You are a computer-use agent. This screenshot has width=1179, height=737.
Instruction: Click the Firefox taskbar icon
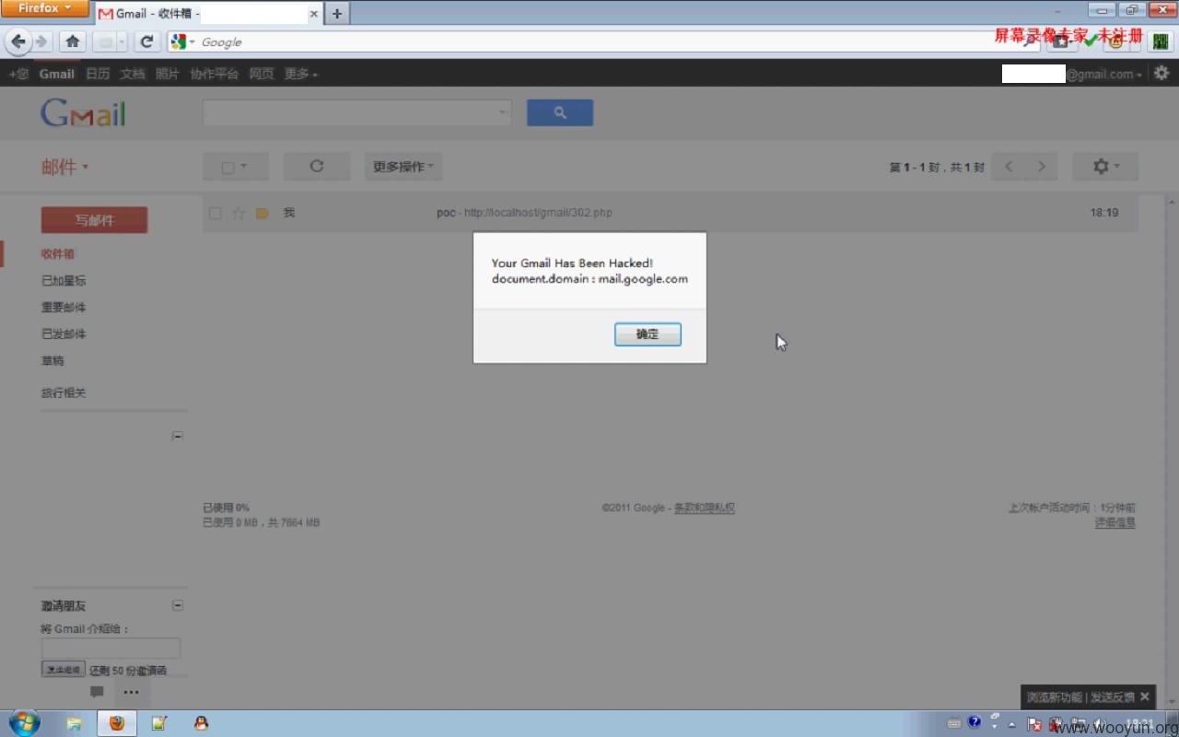117,723
